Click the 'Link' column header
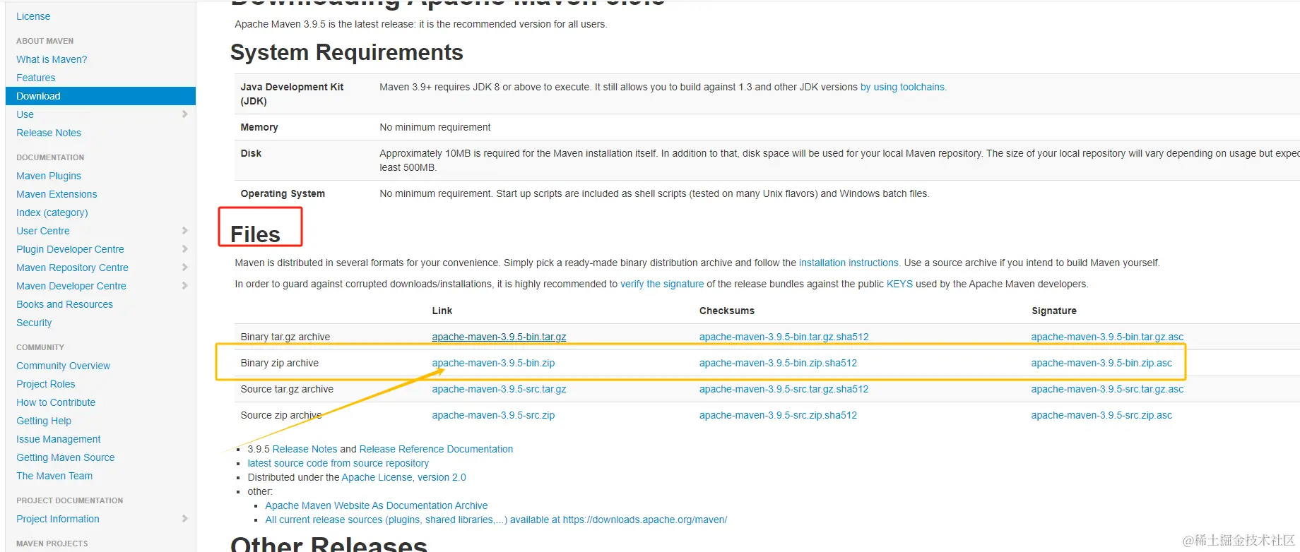 click(442, 311)
